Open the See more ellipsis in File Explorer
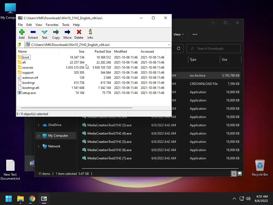 pos(195,34)
